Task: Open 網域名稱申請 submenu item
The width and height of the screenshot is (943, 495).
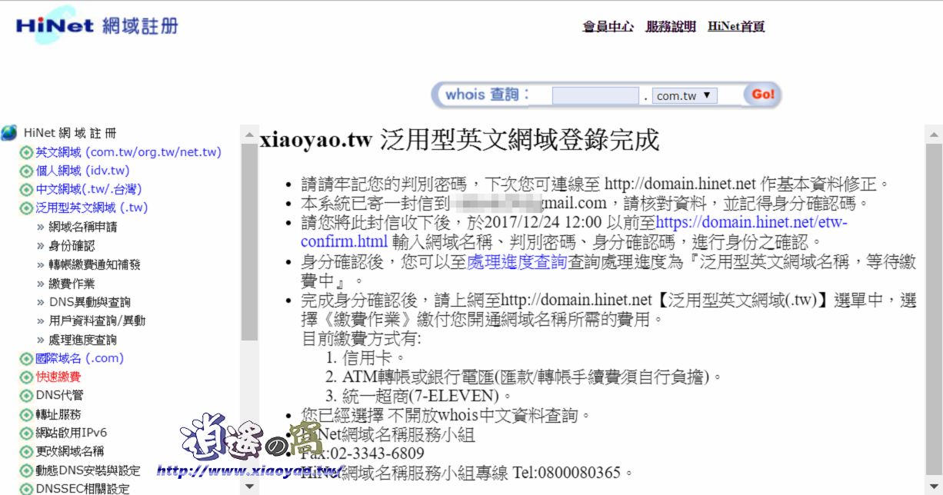Action: (83, 227)
